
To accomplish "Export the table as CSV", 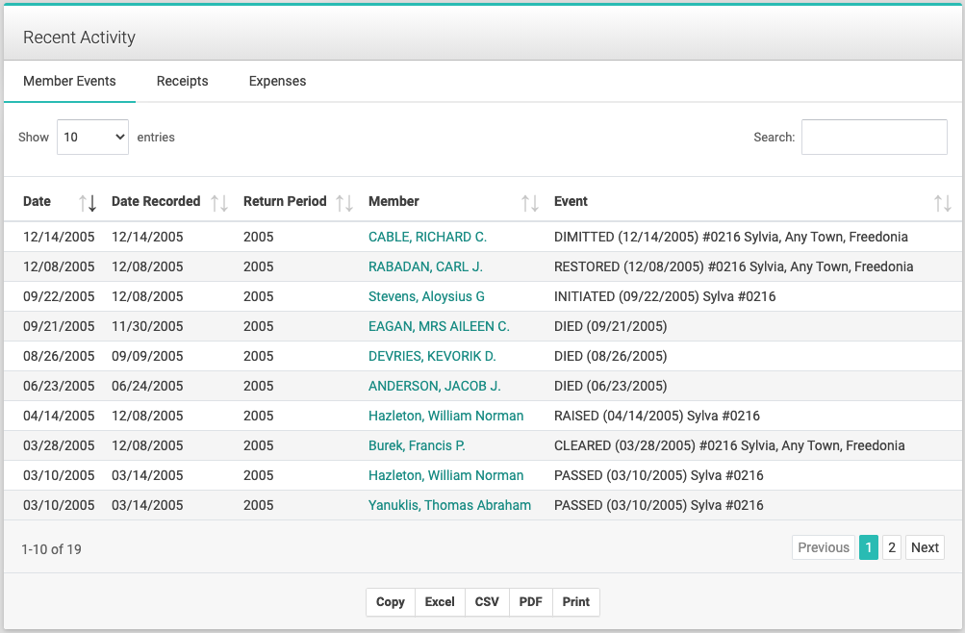I will (x=487, y=602).
